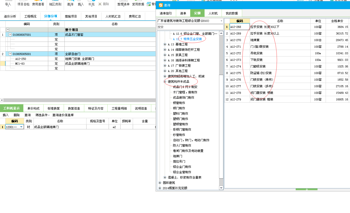The width and height of the screenshot is (350, 213).
Task: Click the 搜索 input field
Action: (x=190, y=27)
